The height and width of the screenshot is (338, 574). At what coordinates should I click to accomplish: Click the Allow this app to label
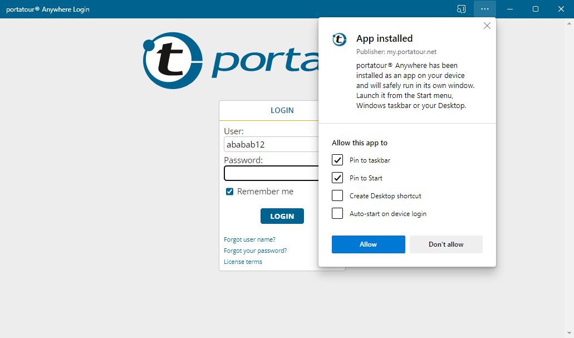360,143
